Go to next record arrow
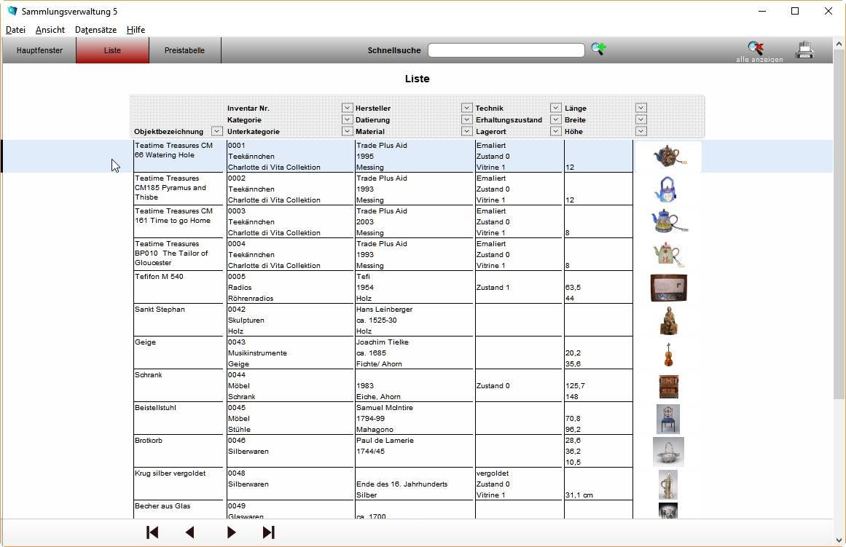 click(231, 532)
